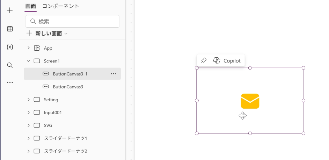Screen dimensions: 329x160
Task: Click the Insert plus icon in left rail
Action: click(10, 10)
